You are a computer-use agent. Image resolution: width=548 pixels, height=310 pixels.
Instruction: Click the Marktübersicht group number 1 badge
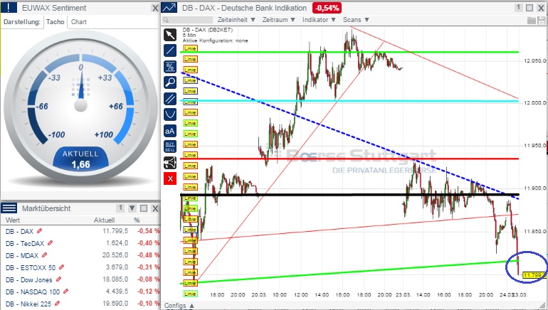120,208
